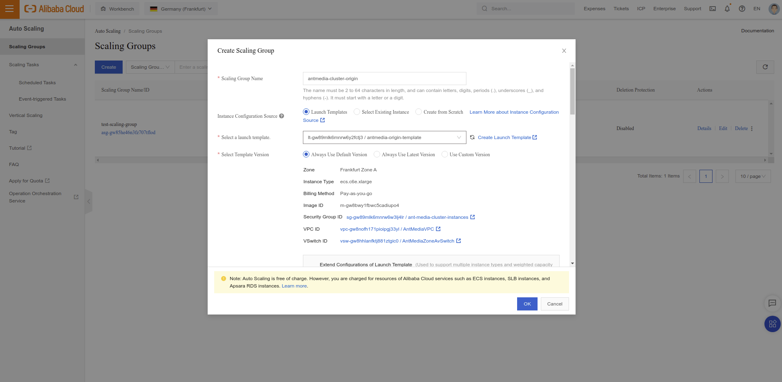This screenshot has height=382, width=782.
Task: Open Cloud Shell terminal icon
Action: click(713, 9)
